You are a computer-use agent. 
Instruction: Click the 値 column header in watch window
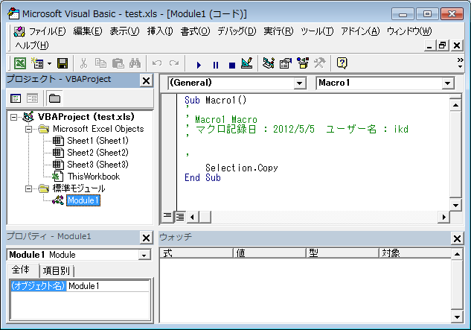point(270,253)
